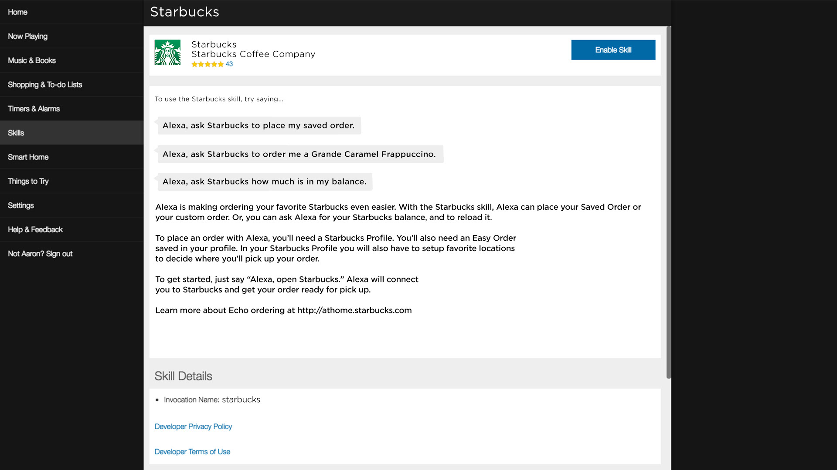Select Shopping & To-do Lists
This screenshot has height=470, width=837.
(71, 84)
